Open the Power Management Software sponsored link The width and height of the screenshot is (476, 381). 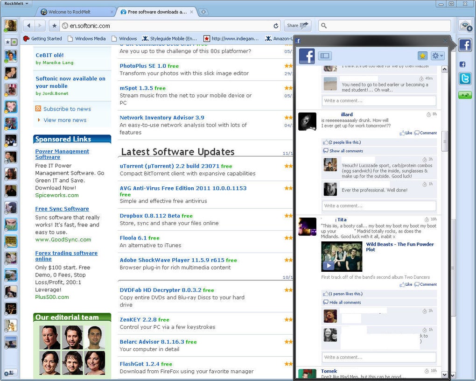point(62,154)
